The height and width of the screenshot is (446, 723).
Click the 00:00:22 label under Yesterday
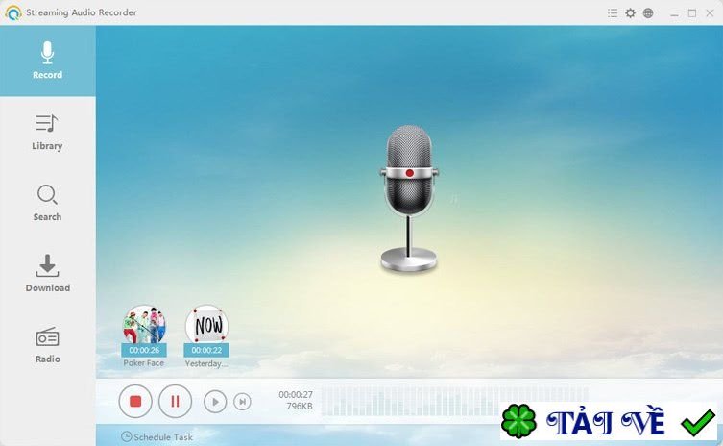point(206,351)
